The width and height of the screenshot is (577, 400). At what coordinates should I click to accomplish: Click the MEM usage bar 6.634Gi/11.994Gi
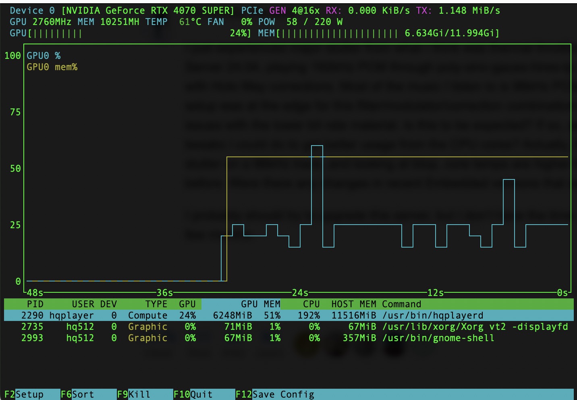[379, 33]
